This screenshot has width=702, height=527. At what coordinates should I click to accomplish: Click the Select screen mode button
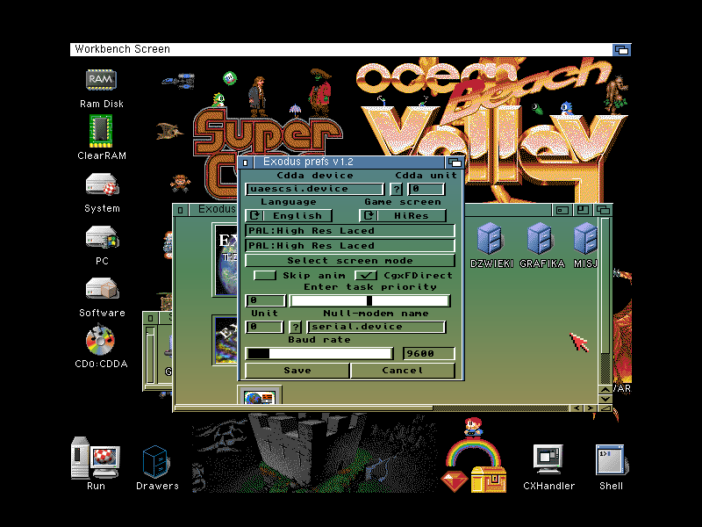click(x=350, y=260)
